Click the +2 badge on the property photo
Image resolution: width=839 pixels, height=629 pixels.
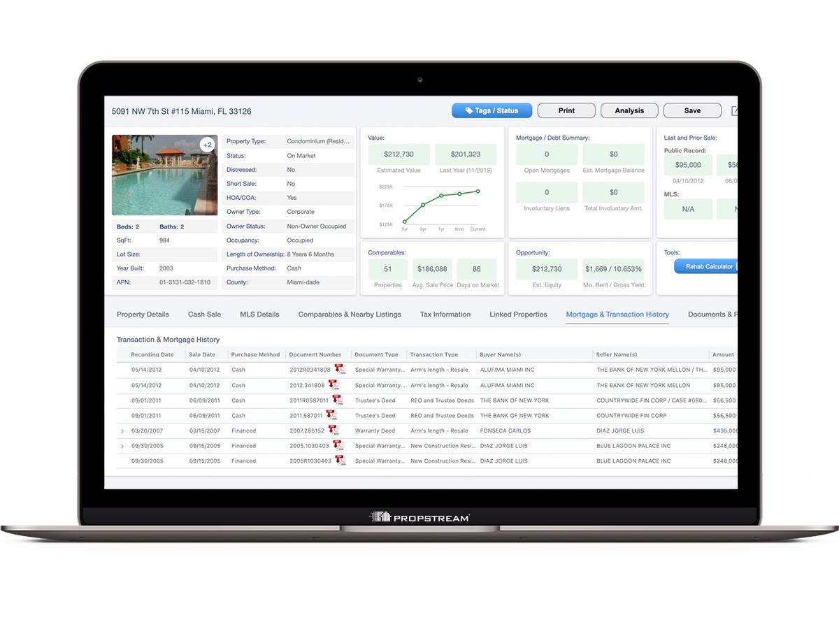[206, 145]
